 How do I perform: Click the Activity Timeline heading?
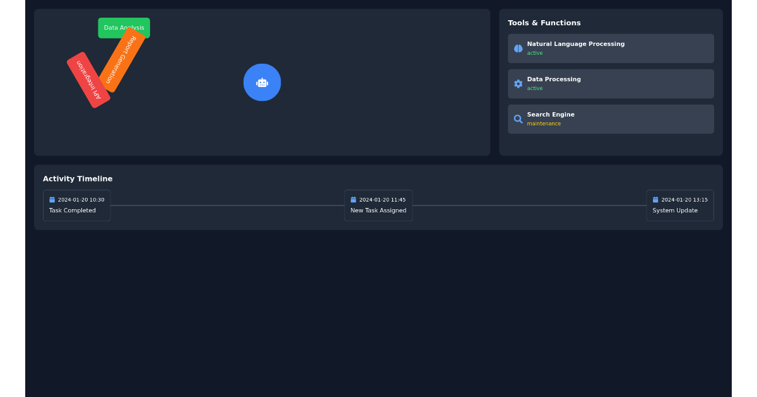coord(77,179)
